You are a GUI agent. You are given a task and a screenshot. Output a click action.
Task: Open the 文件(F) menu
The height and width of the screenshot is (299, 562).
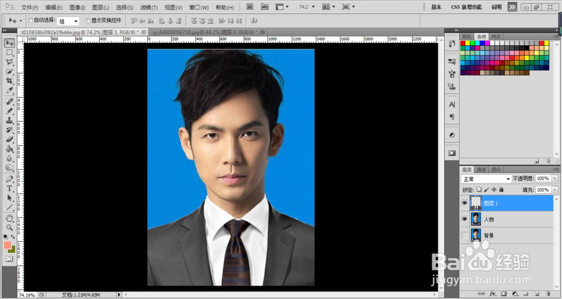(x=29, y=7)
